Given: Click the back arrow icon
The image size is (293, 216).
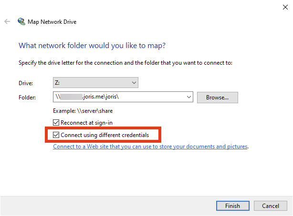Looking at the screenshot, I should (7, 22).
